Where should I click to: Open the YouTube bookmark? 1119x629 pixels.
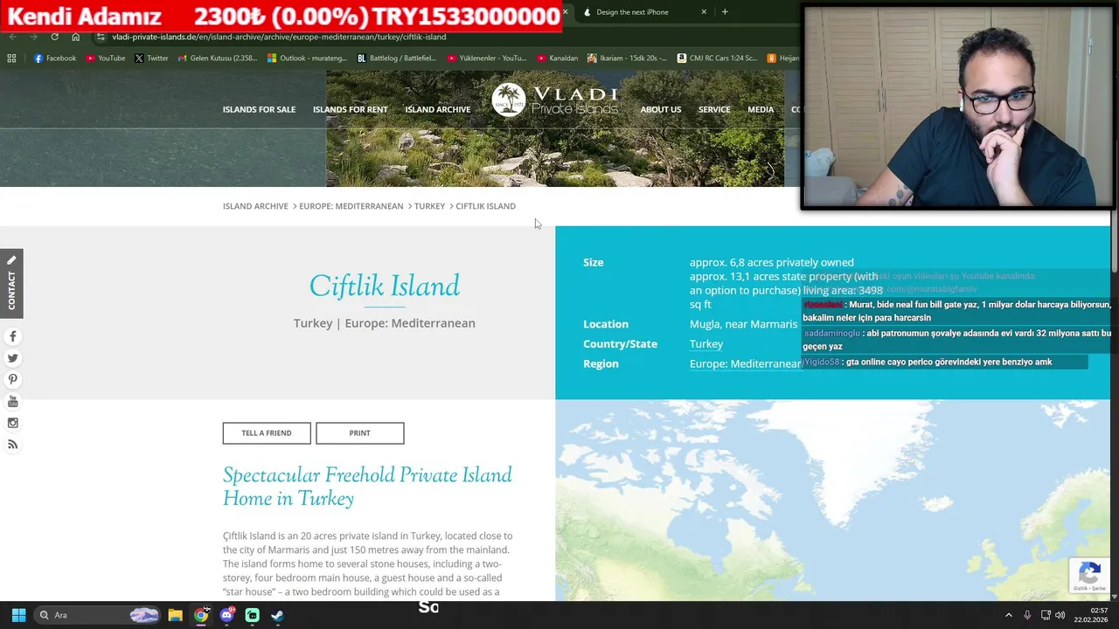coord(105,59)
